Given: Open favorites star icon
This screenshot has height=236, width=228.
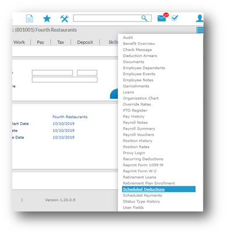Looking at the screenshot, I should [47, 19].
